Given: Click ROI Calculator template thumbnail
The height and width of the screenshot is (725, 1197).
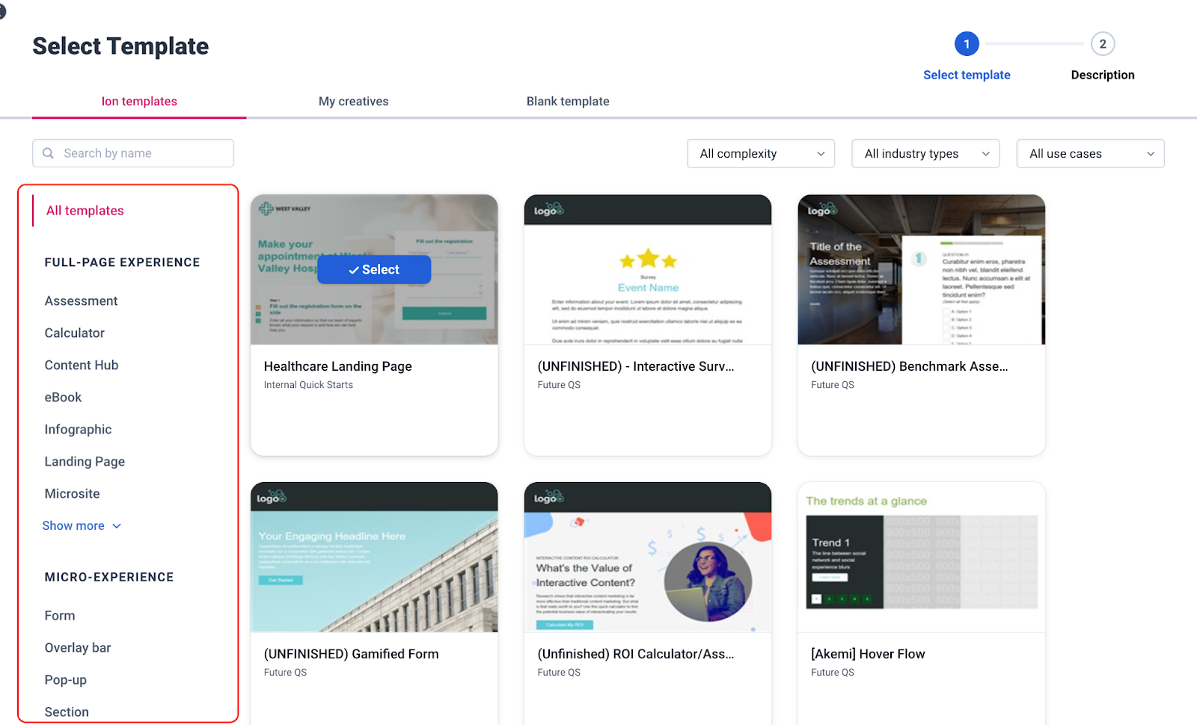Looking at the screenshot, I should [648, 558].
